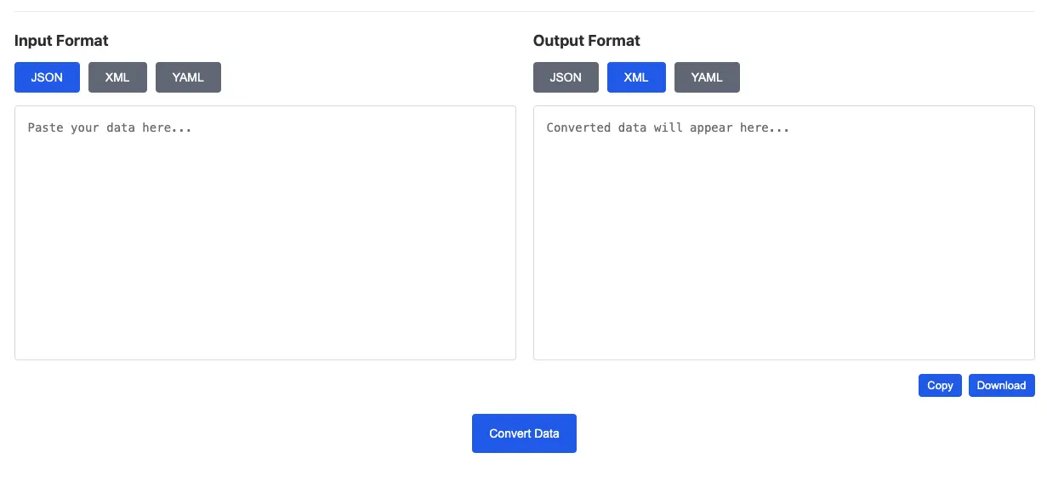Select YAML as the input format
Screen dimensions: 1047x481
click(188, 77)
